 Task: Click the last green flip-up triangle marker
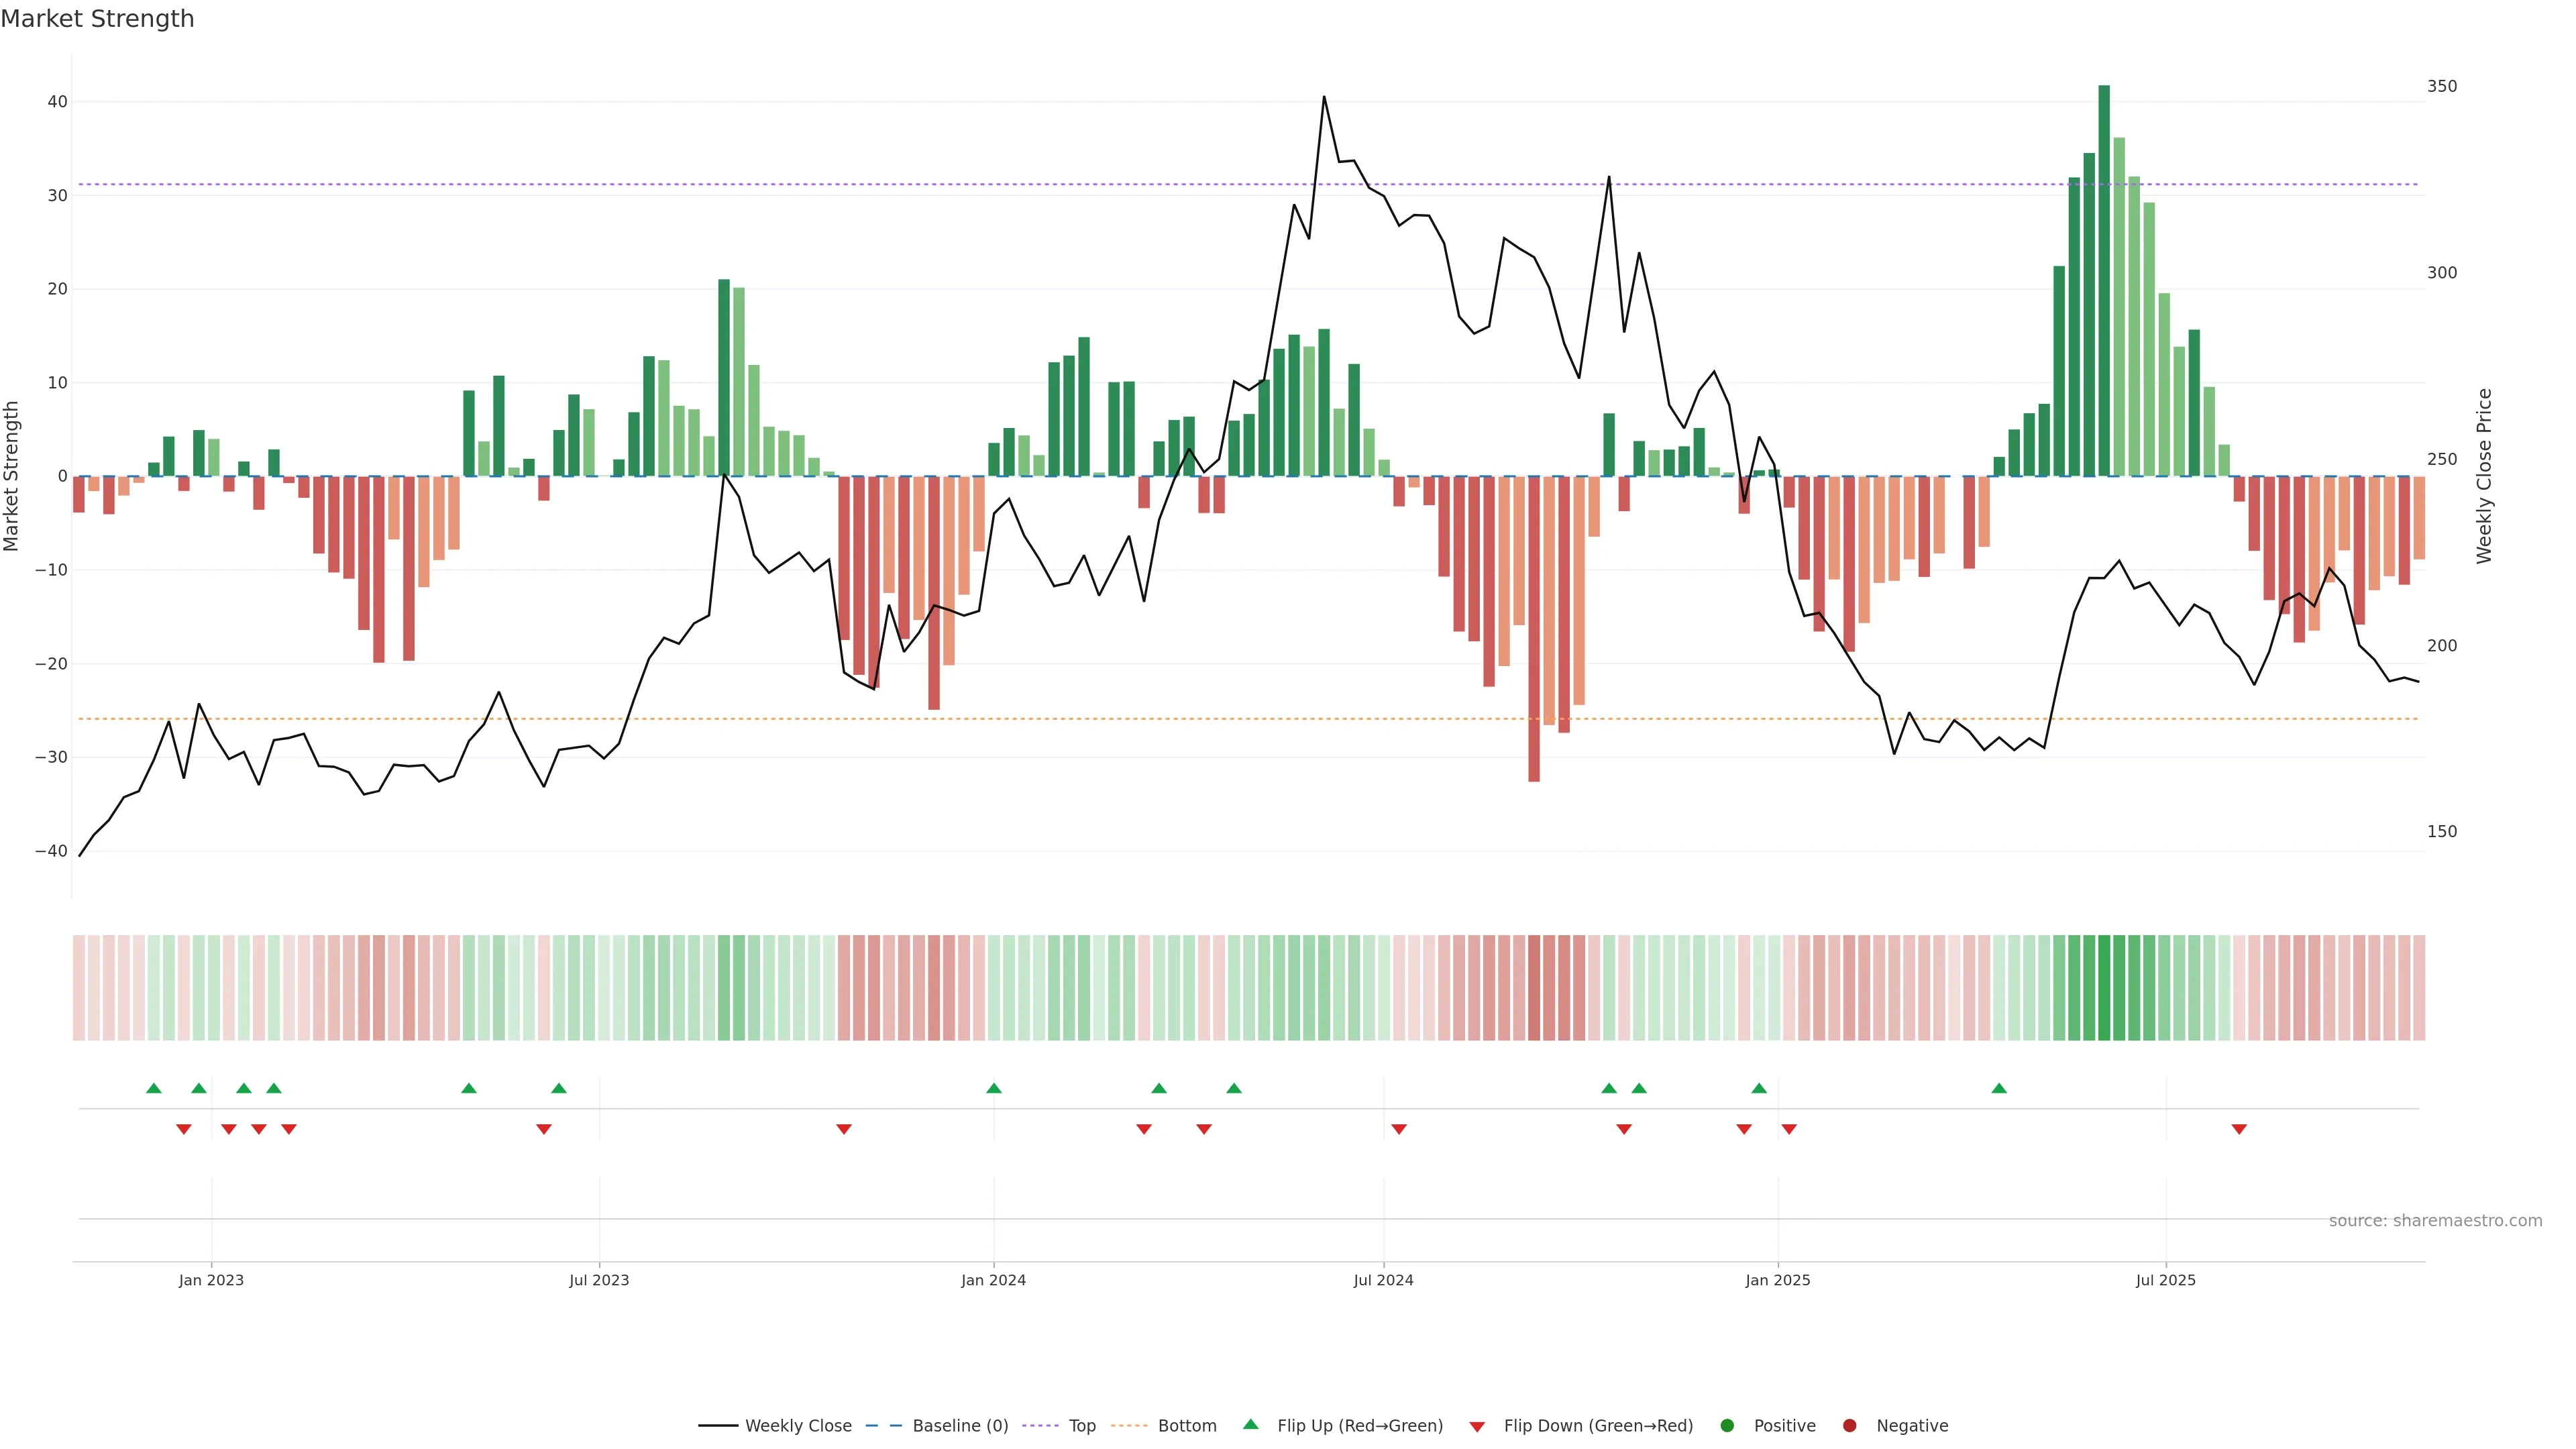(x=1999, y=1088)
